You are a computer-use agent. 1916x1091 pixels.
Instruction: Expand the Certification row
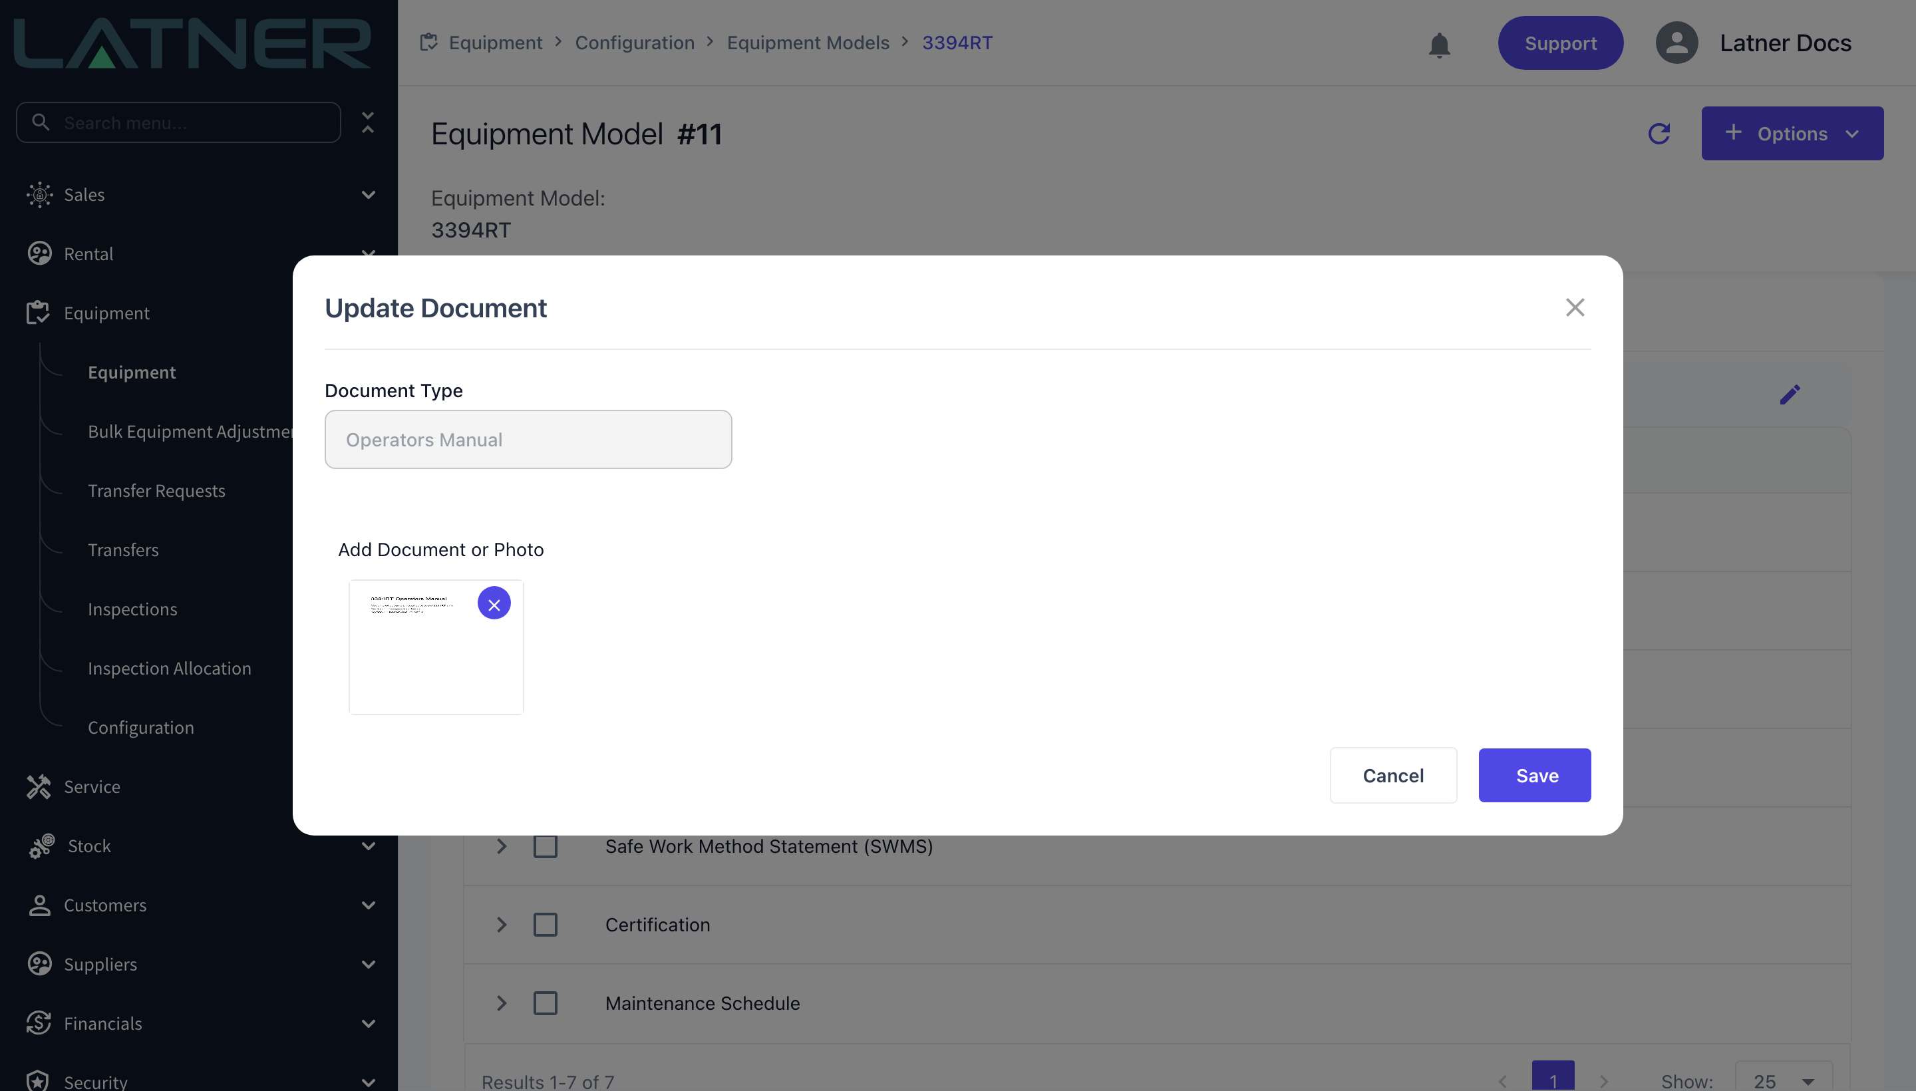[x=502, y=925]
